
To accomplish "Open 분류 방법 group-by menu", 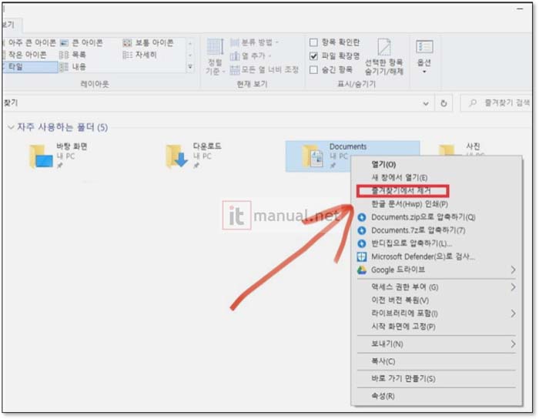I will 254,42.
